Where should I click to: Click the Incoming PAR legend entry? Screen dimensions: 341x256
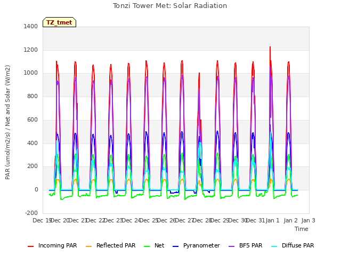click(52, 245)
